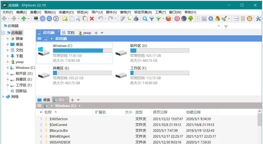
Task: Switch to the yxssp tab
Action: [x=85, y=33]
